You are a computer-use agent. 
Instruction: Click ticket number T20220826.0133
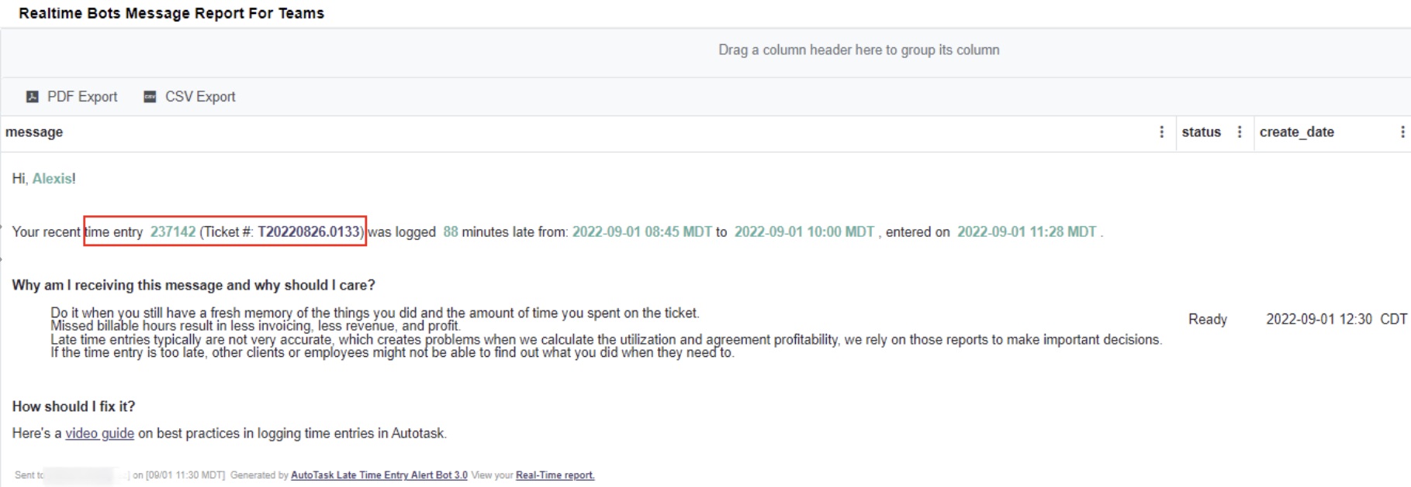coord(309,232)
